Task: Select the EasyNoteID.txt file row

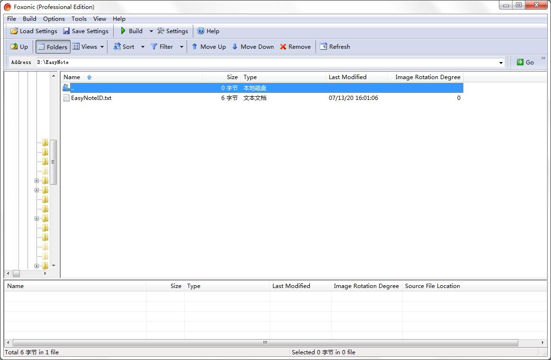Action: tap(263, 98)
